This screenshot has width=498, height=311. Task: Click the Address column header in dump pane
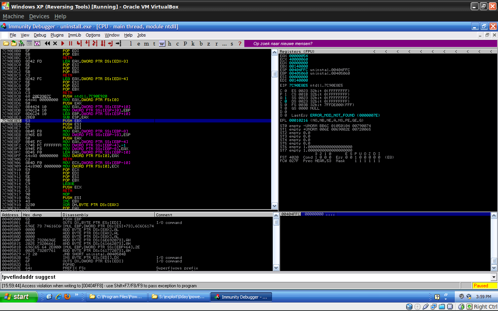tap(11, 215)
